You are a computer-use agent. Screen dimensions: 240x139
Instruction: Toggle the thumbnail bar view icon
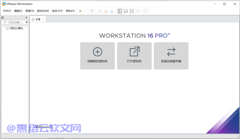point(126,11)
